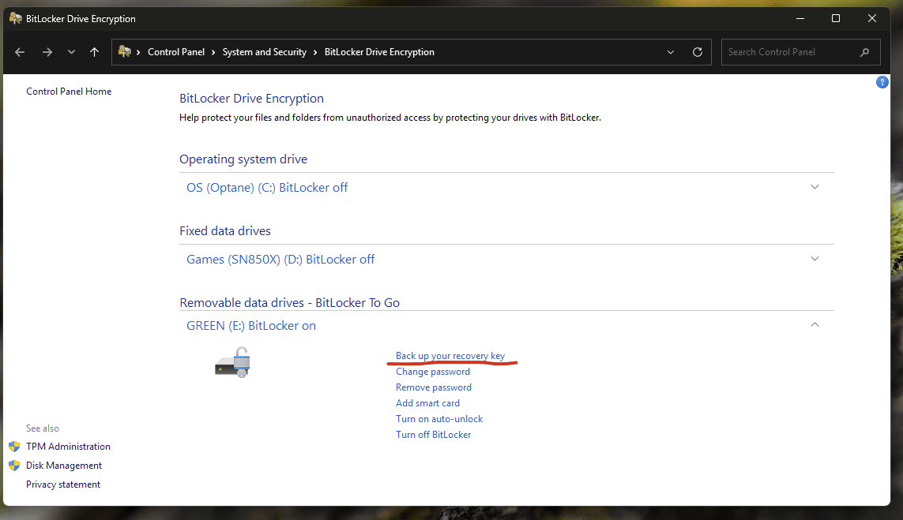Open recent locations dropdown arrow

[71, 52]
